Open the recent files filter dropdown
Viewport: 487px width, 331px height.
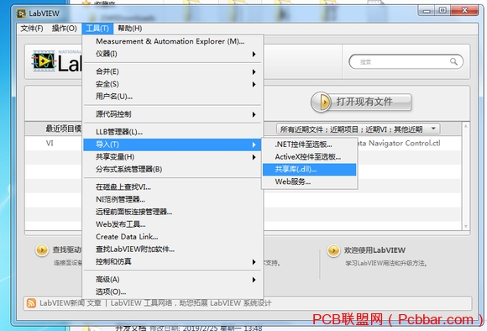(x=358, y=129)
